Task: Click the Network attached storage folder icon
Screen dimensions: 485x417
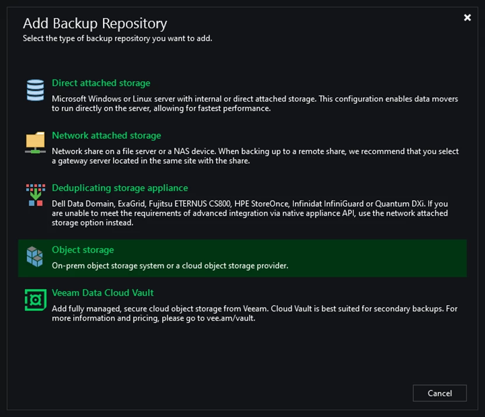Action: tap(35, 142)
